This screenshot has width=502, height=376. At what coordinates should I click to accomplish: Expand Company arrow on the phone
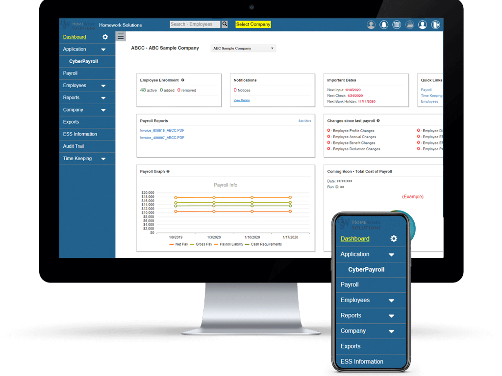(391, 331)
